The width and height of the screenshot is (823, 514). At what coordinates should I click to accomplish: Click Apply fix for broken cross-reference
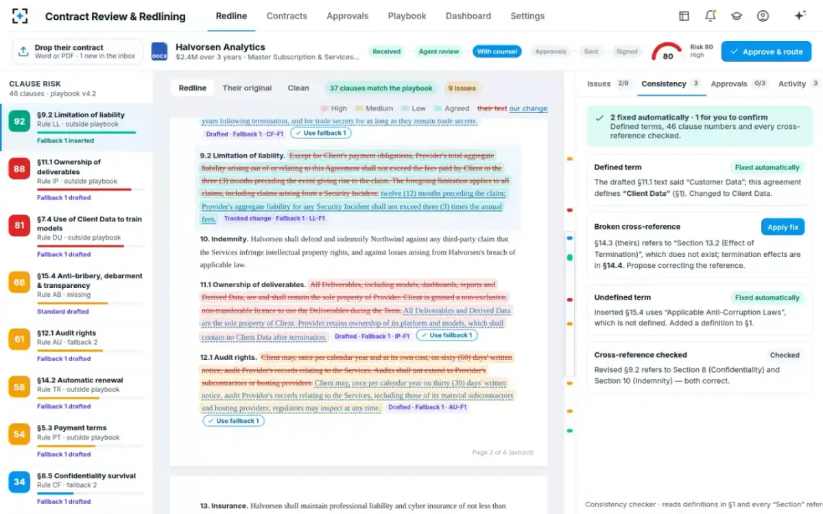point(783,227)
